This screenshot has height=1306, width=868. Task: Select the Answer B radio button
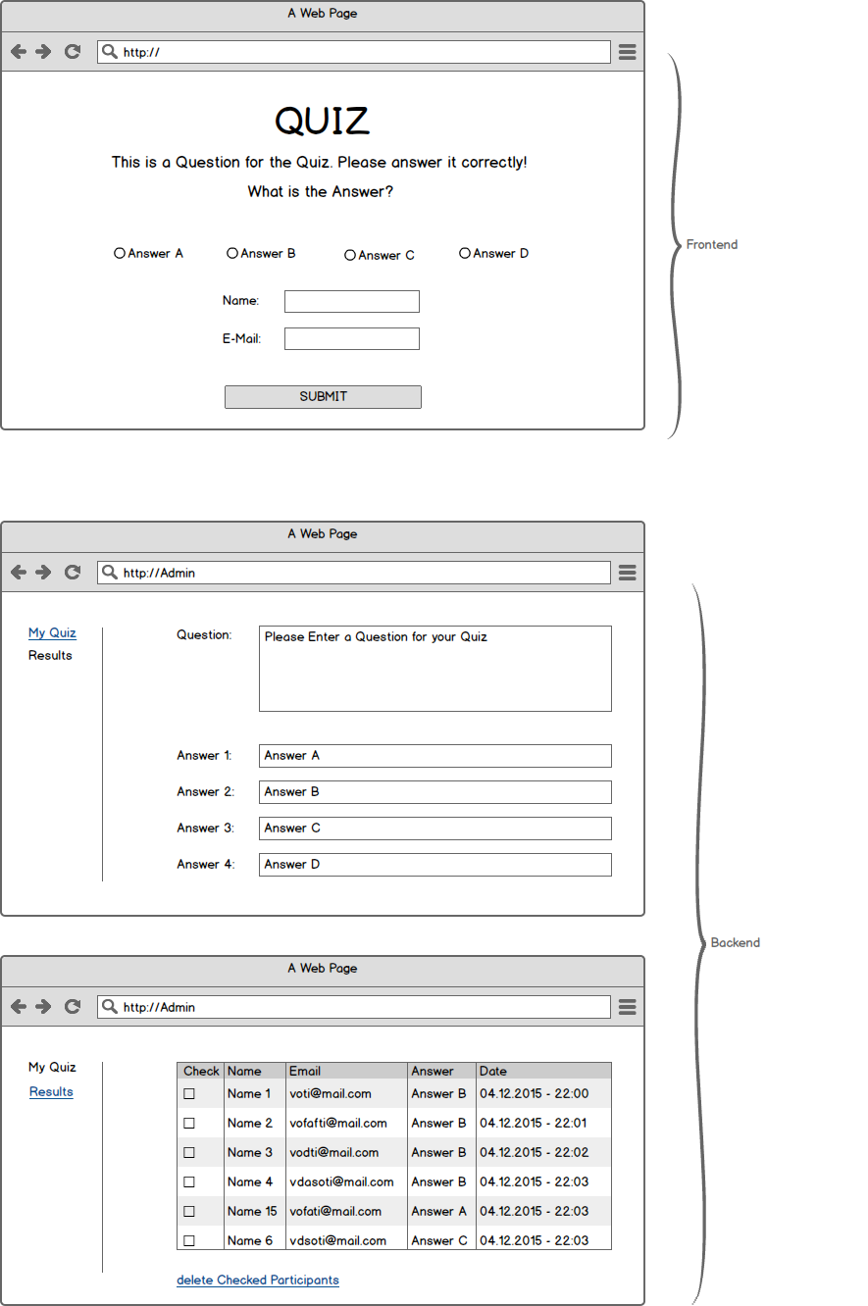click(x=232, y=253)
